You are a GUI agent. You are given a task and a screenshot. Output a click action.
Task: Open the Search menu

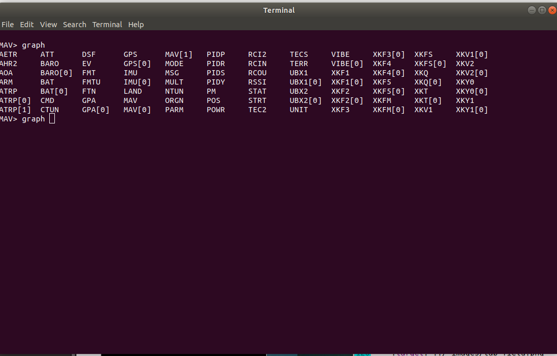click(74, 25)
